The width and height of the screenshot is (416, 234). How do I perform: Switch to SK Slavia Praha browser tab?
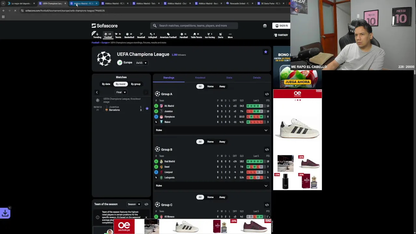point(270,4)
